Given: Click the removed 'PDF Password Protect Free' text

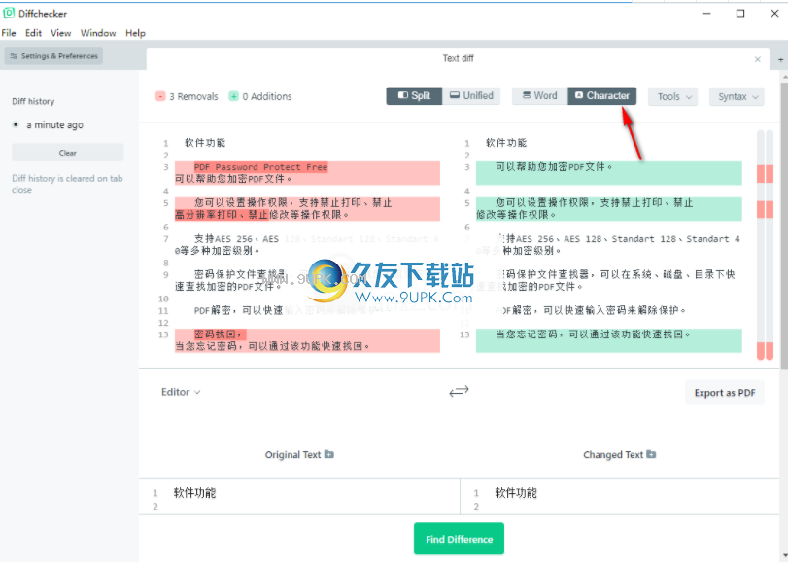Looking at the screenshot, I should (x=260, y=167).
